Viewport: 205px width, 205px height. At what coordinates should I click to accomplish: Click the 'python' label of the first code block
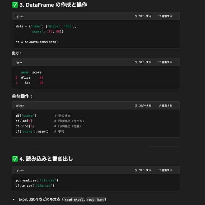pyautogui.click(x=20, y=16)
